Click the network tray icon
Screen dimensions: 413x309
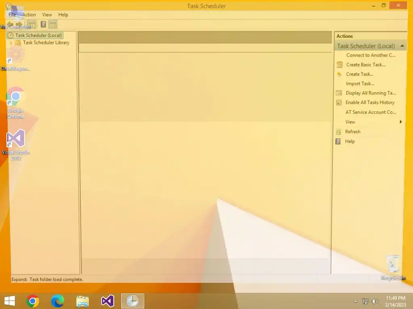point(365,301)
